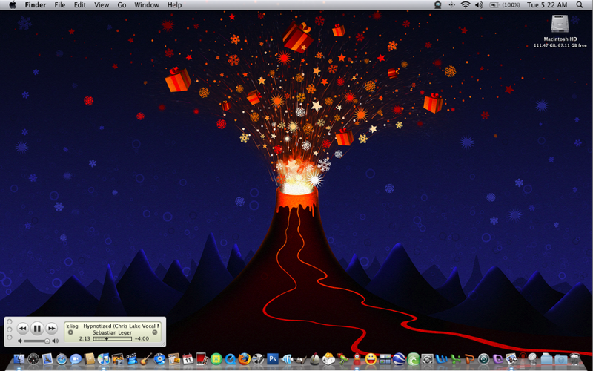
Task: Close the iTunes mini player window
Action: pyautogui.click(x=10, y=322)
